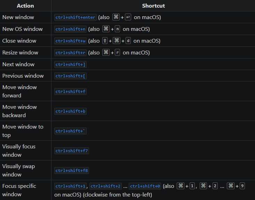
Task: Open the ctrl+shift+enter shortcut link
Action: coord(75,17)
